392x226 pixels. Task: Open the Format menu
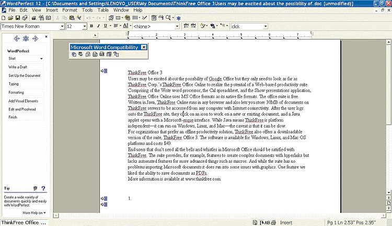(x=70, y=10)
